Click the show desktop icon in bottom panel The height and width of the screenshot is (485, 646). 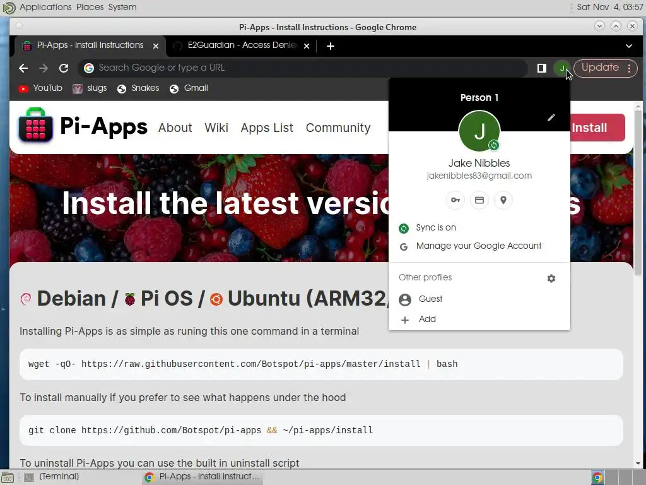(8, 477)
